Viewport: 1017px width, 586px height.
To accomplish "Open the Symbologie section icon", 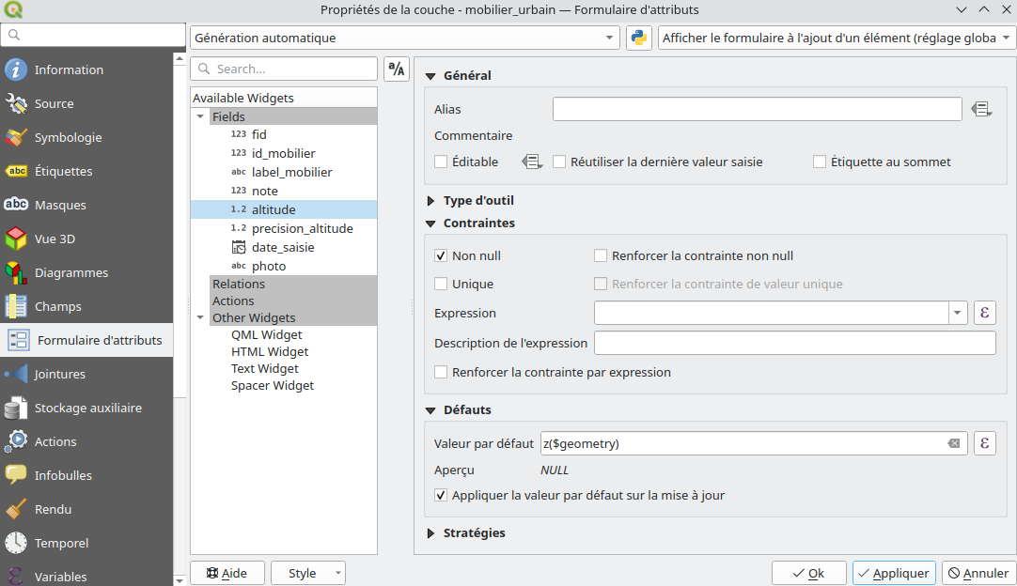I will [x=17, y=137].
